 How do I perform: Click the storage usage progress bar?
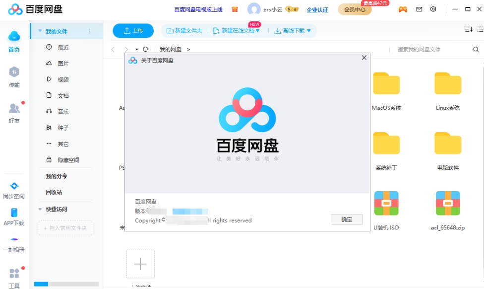66,284
